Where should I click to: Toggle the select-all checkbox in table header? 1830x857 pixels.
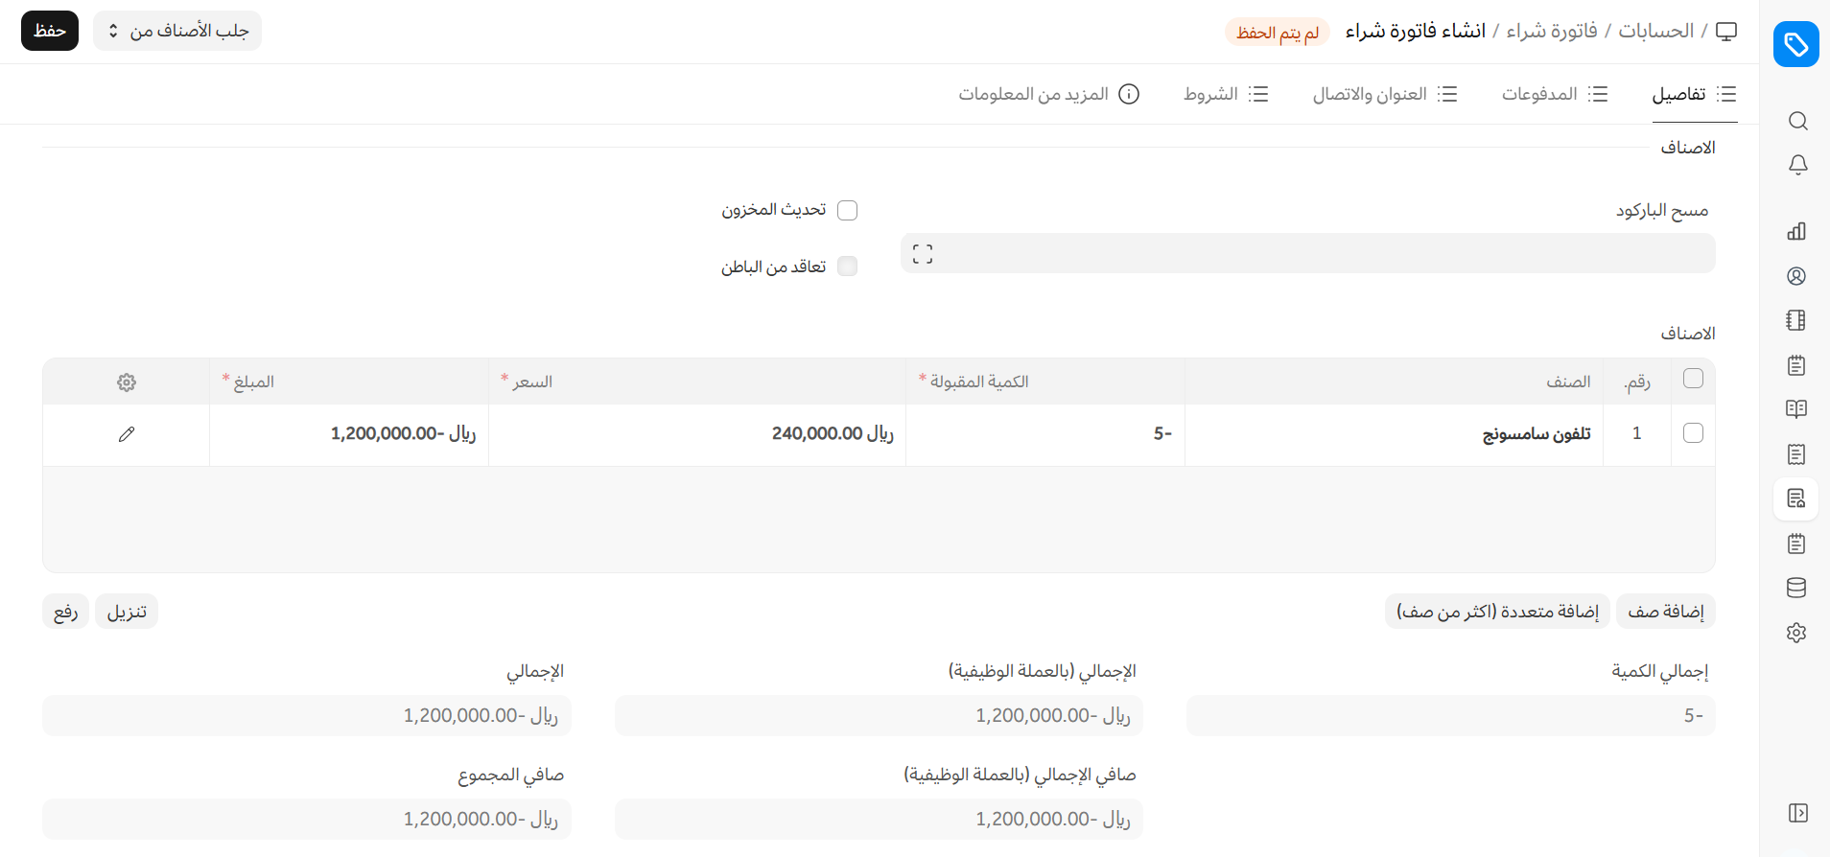1693,379
